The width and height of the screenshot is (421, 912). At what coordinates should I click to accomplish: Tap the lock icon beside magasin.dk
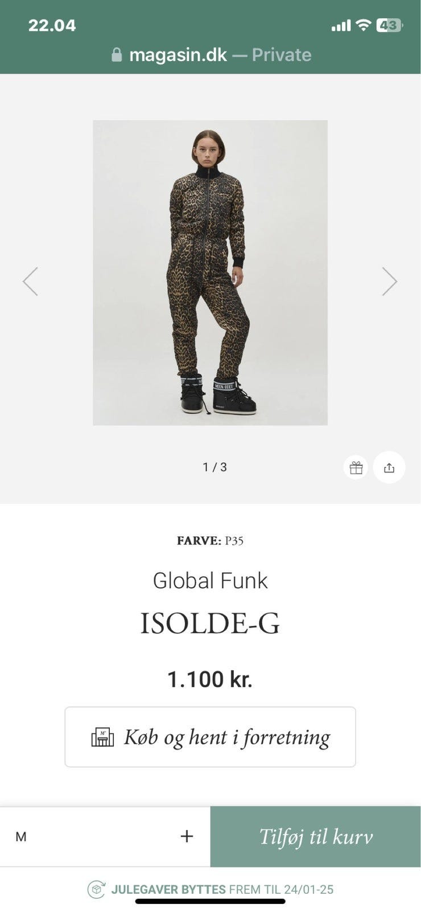tap(117, 55)
